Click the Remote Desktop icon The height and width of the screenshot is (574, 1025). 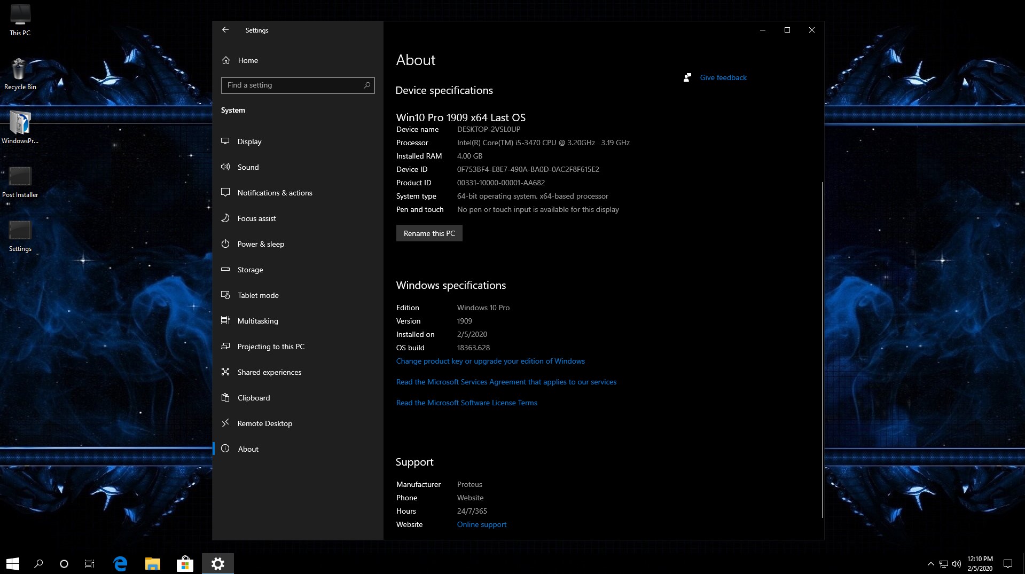(225, 423)
